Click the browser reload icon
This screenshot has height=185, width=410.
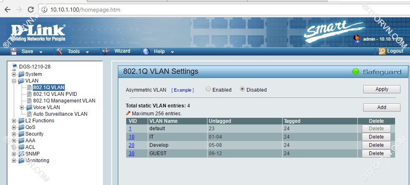[31, 9]
